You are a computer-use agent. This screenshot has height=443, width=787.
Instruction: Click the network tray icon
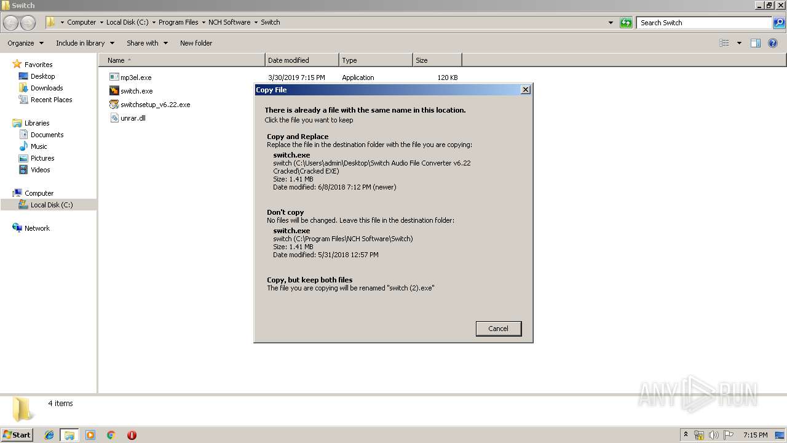click(699, 435)
